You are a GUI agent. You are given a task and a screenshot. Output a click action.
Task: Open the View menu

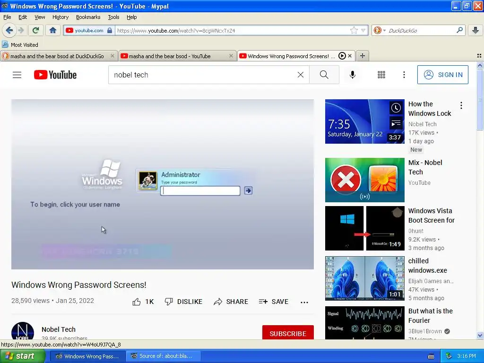[40, 17]
